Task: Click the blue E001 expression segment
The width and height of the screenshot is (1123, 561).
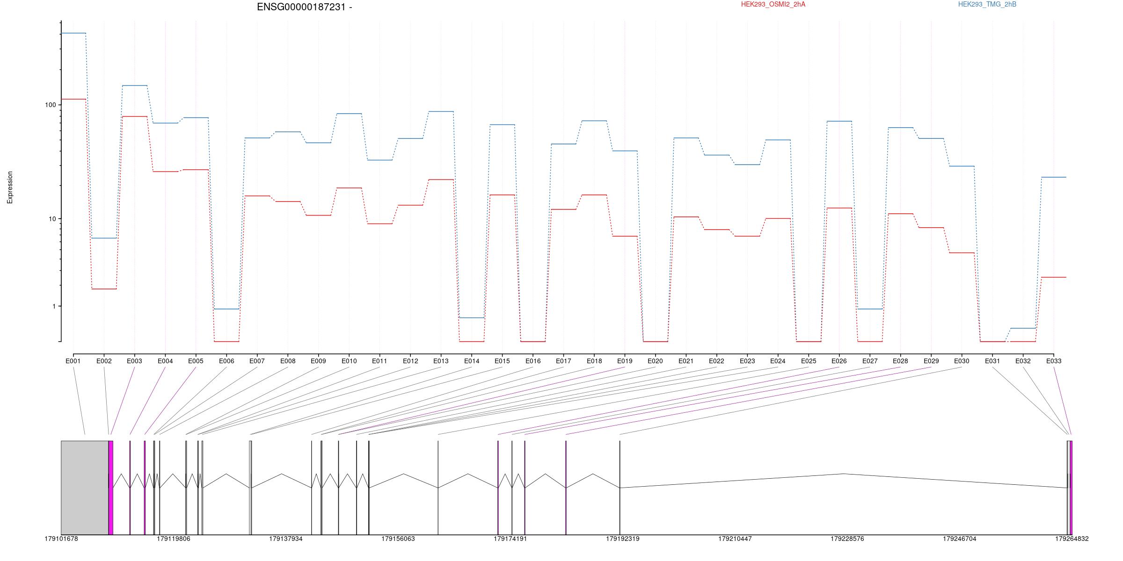Action: click(x=73, y=33)
